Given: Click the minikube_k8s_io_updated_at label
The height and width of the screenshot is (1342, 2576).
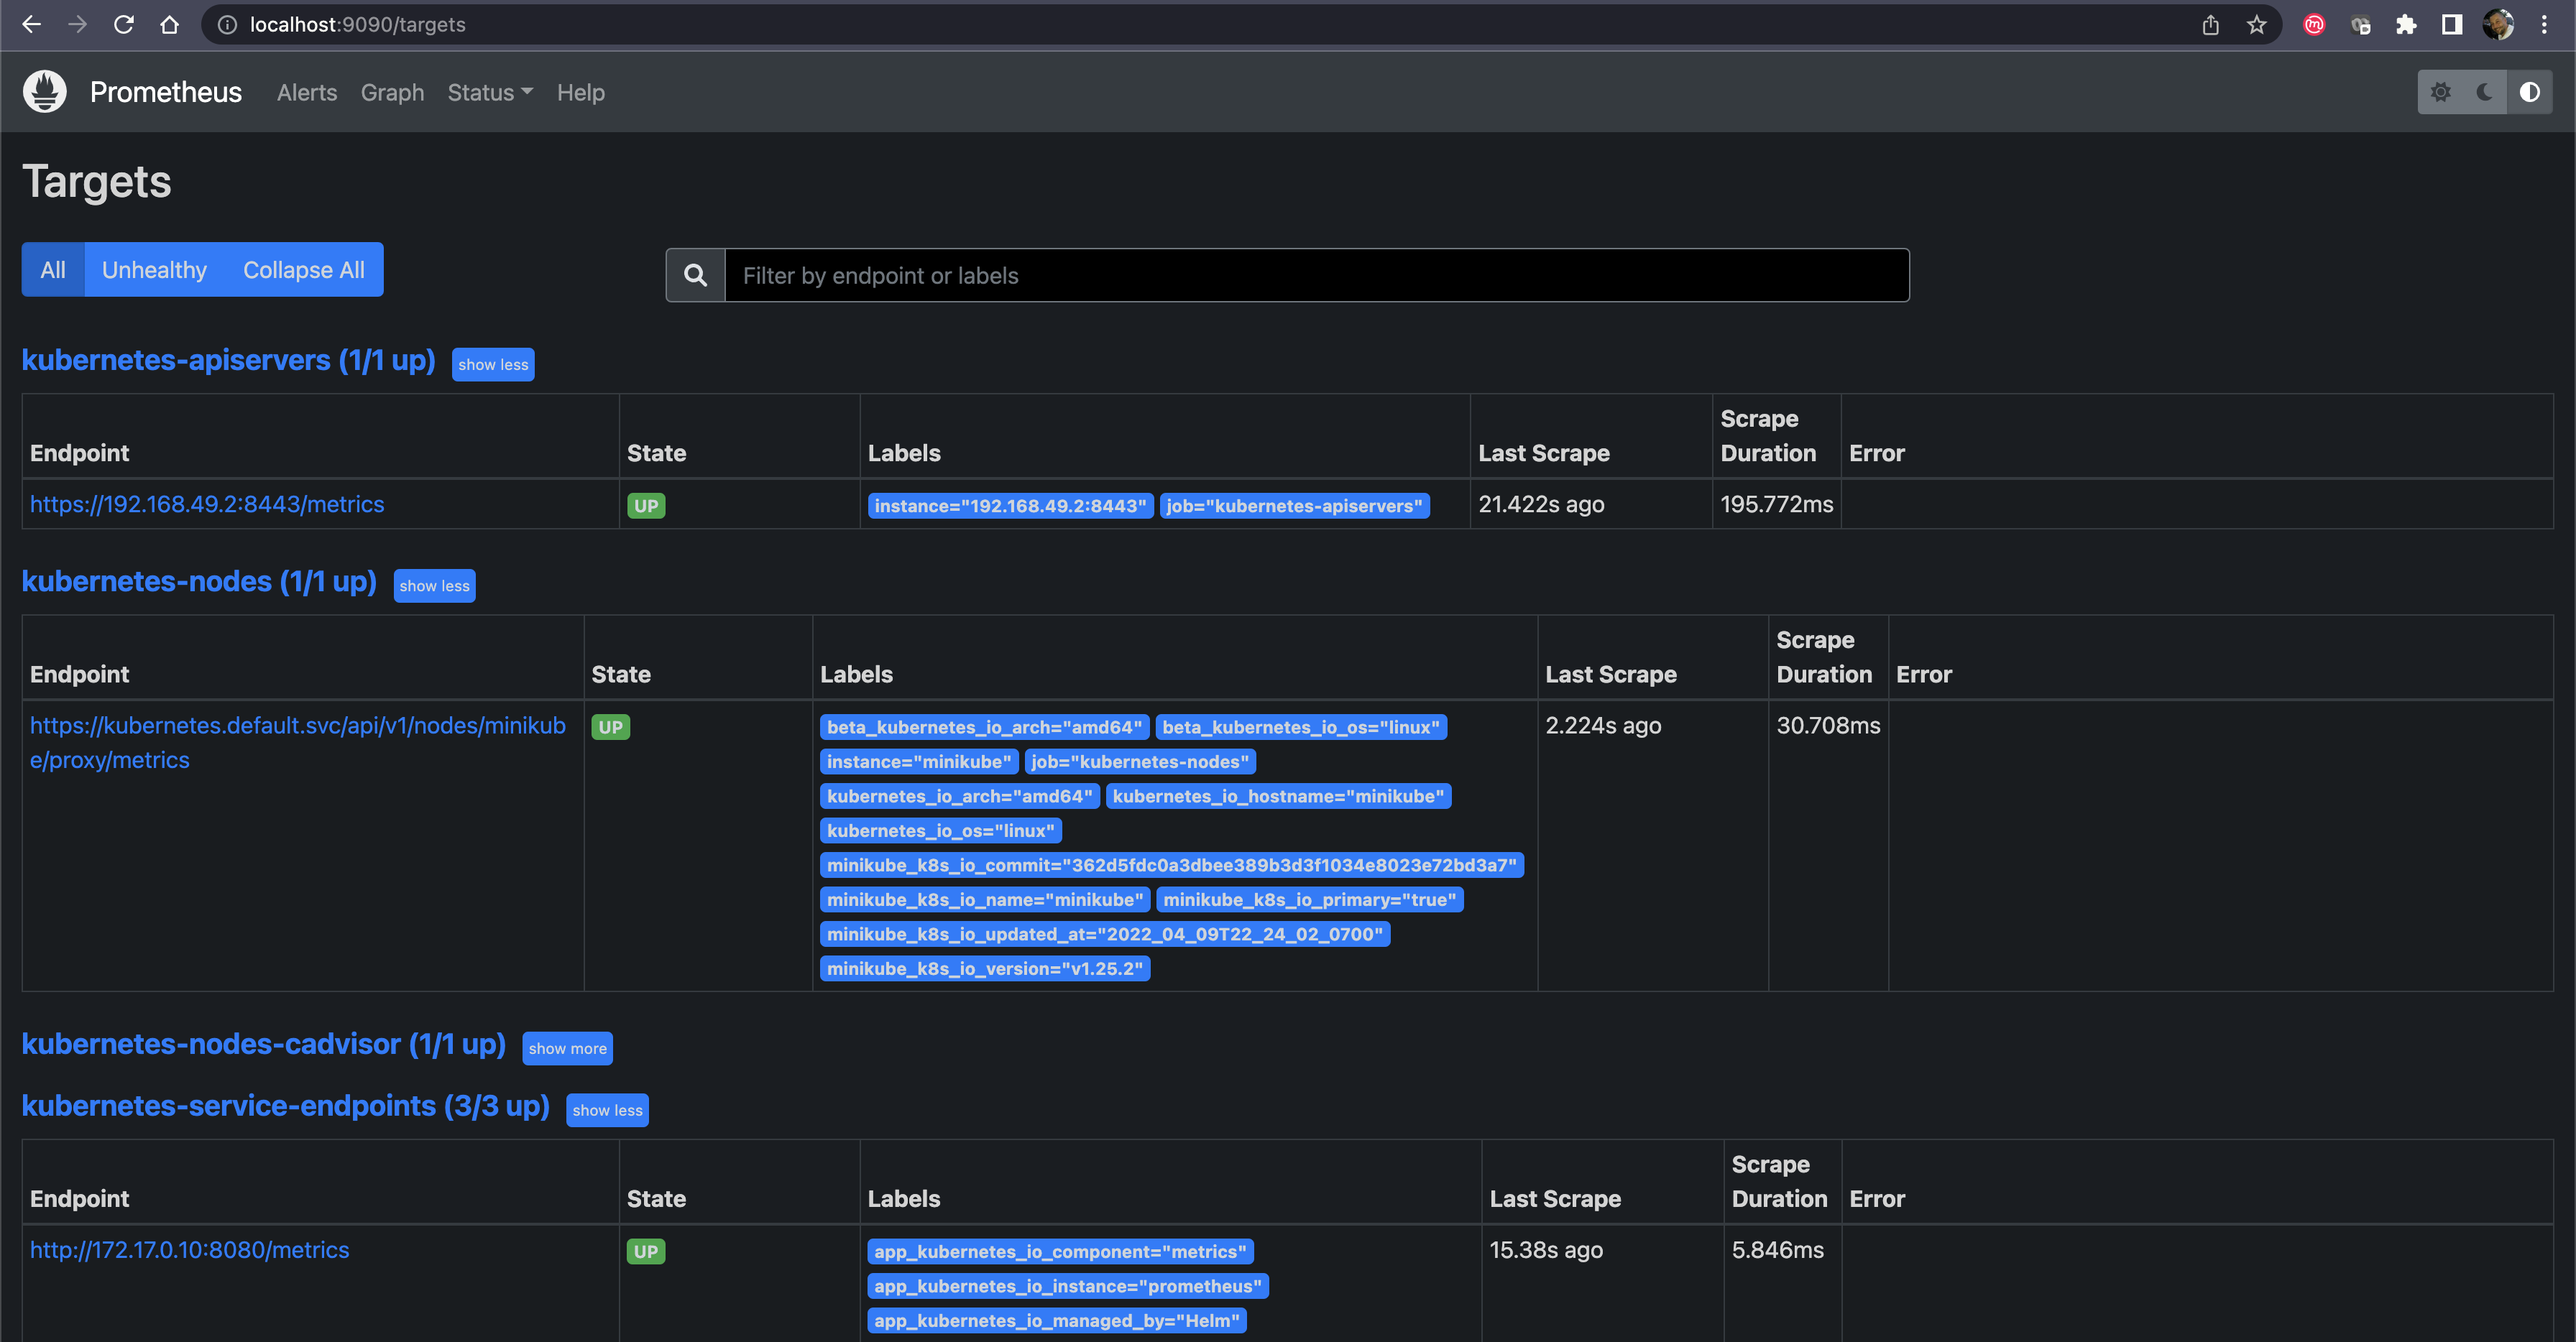Looking at the screenshot, I should click(1105, 935).
